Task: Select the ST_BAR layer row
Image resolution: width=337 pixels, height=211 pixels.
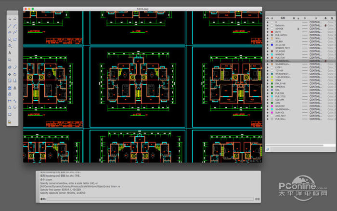Action: tap(300, 41)
